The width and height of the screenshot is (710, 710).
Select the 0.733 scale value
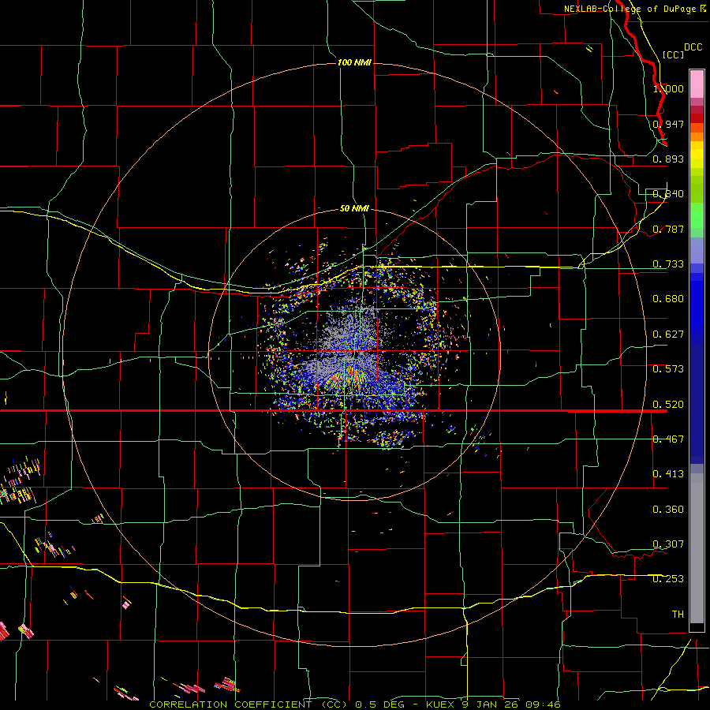coord(668,264)
